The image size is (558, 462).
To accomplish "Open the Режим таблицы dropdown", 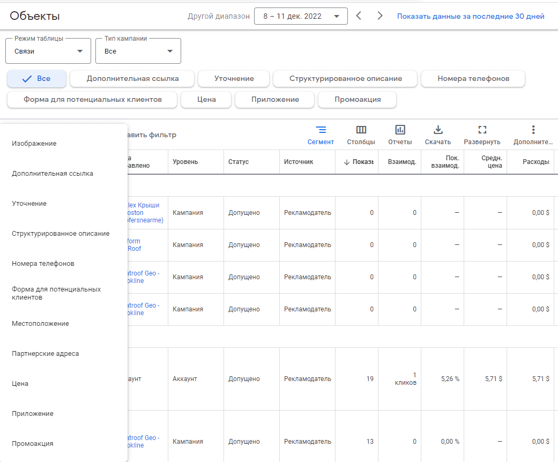I will point(48,51).
